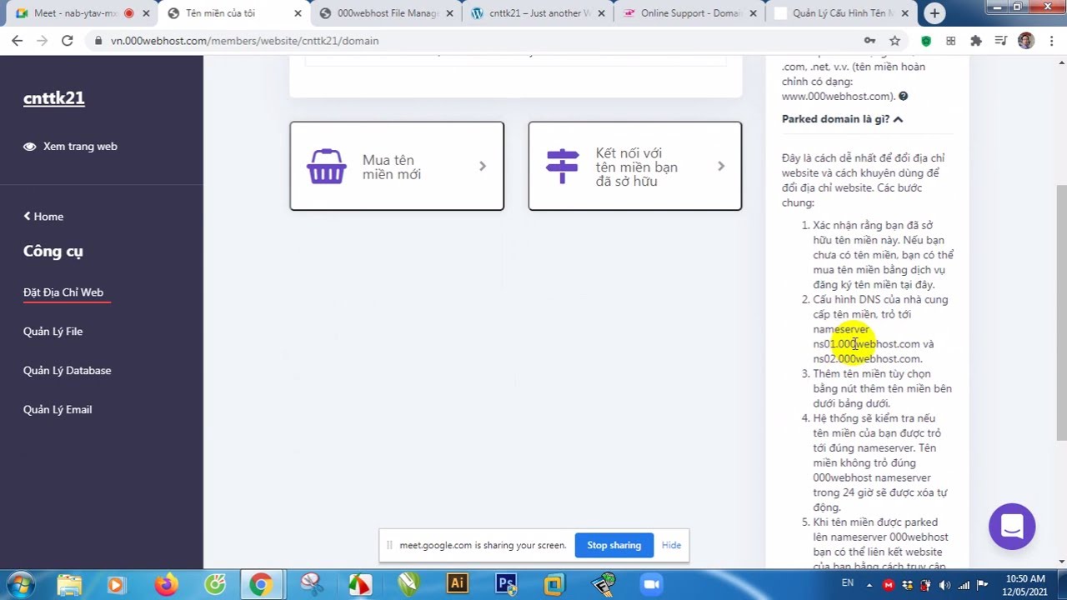Screen dimensions: 1067x600
Task: Click the Chrome taskbar icon
Action: [x=261, y=585]
